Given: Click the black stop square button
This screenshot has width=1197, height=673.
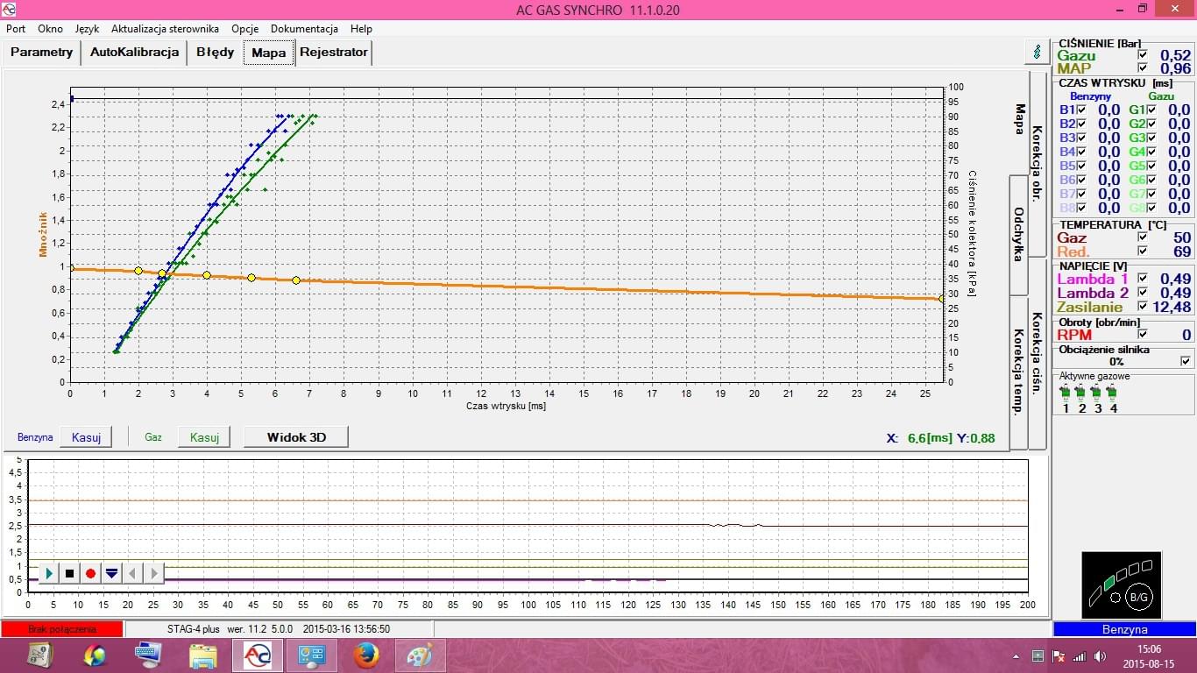Looking at the screenshot, I should [70, 573].
